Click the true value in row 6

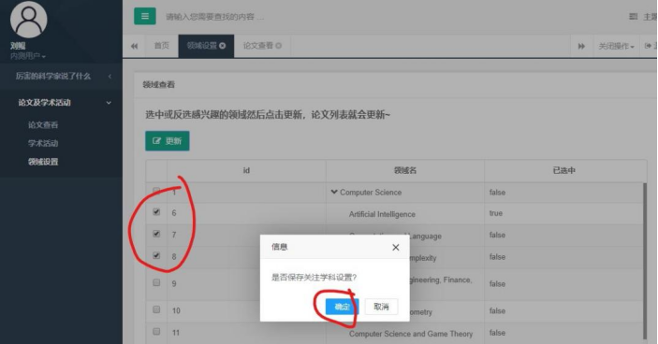point(495,213)
